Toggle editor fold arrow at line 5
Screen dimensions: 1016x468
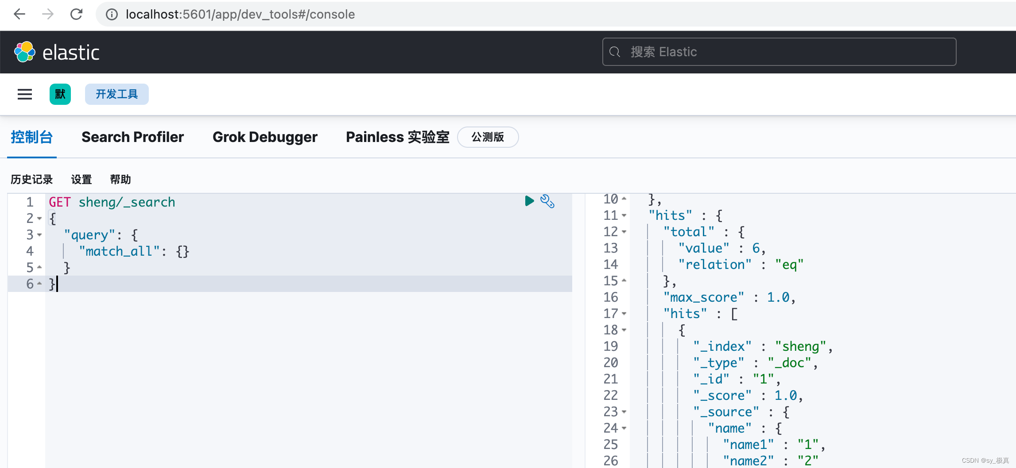[39, 267]
